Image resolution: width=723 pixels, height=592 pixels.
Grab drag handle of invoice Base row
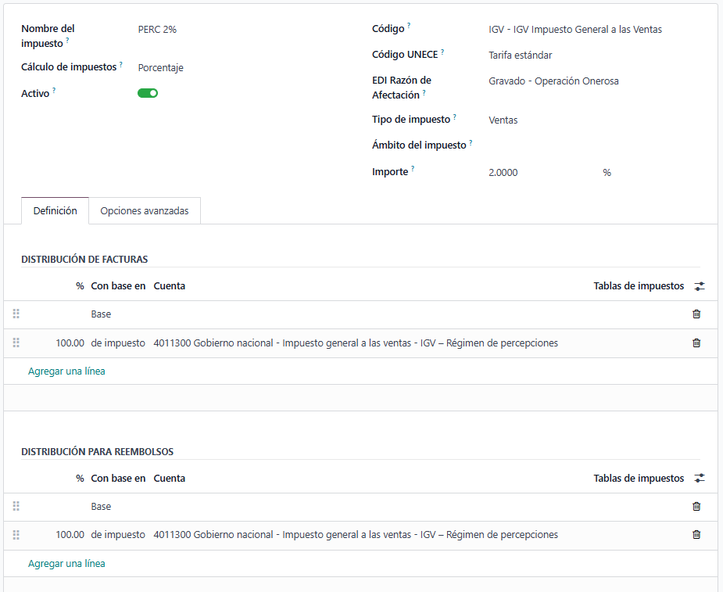coord(16,314)
